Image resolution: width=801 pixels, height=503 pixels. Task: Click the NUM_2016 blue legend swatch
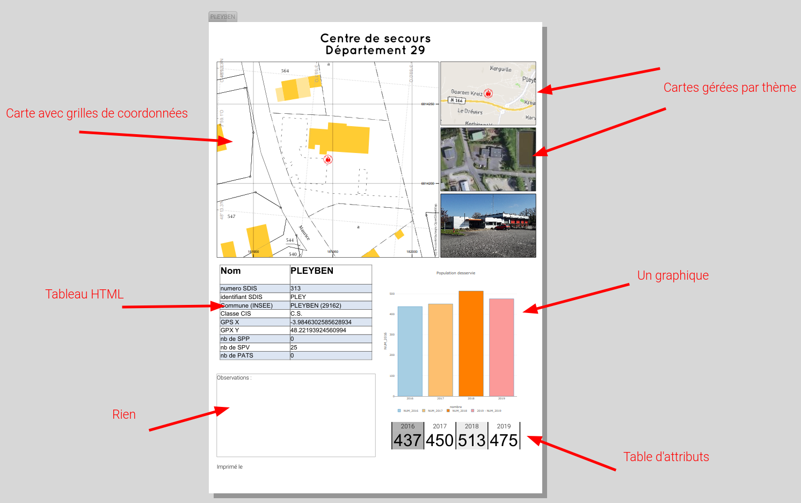[399, 411]
